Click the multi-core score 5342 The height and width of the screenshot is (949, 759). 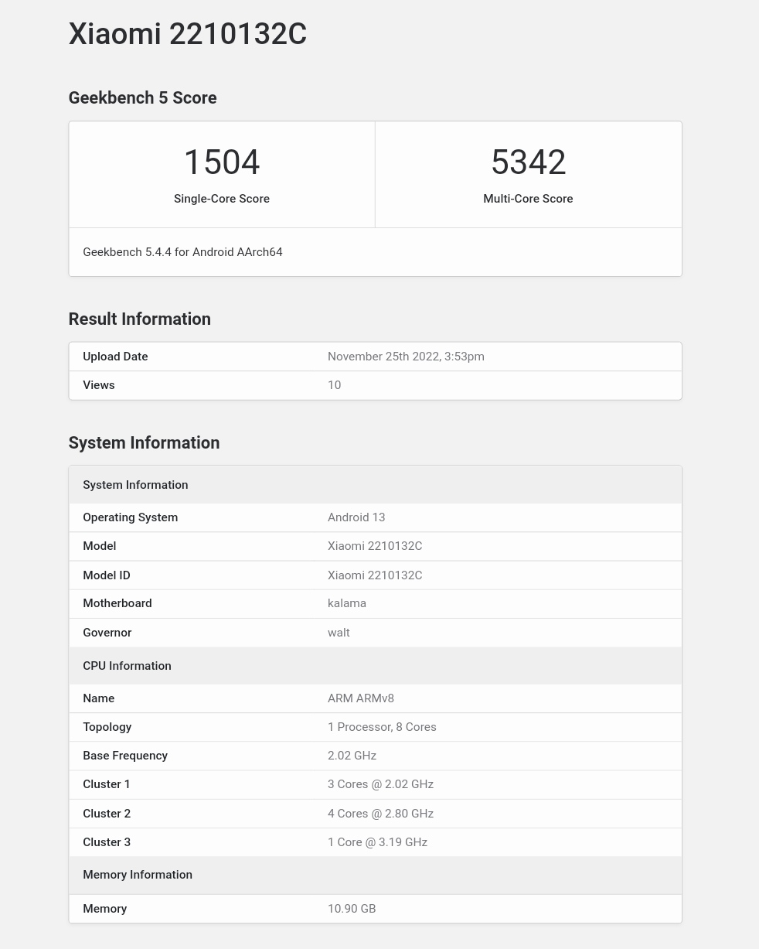[529, 162]
